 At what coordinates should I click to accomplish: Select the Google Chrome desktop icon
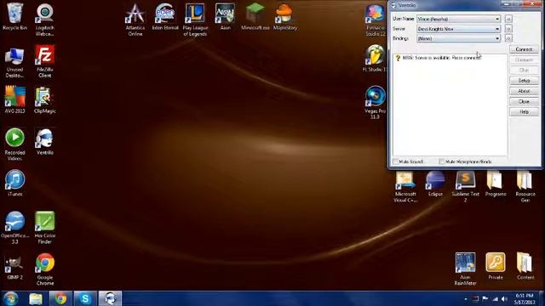[45, 269]
